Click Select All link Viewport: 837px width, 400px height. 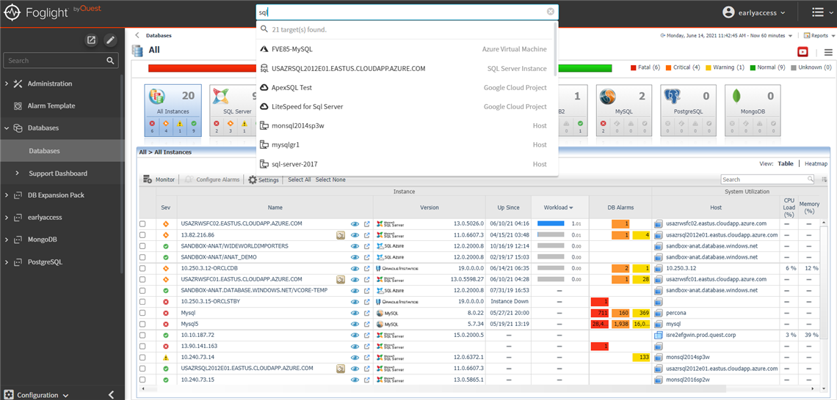tap(300, 179)
